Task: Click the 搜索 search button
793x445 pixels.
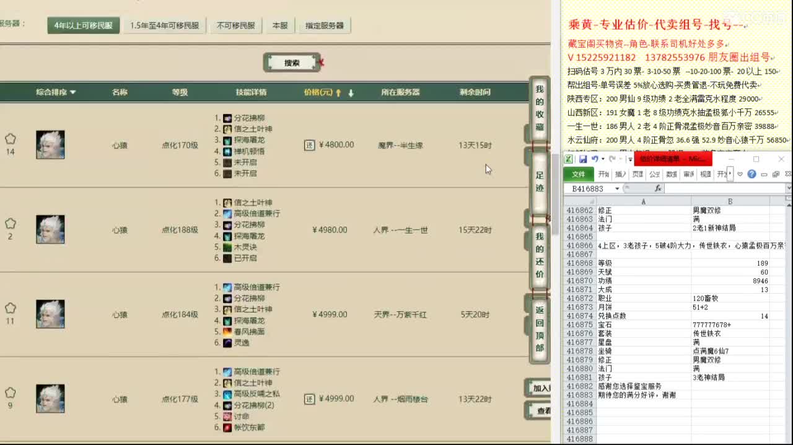Action: pos(292,63)
